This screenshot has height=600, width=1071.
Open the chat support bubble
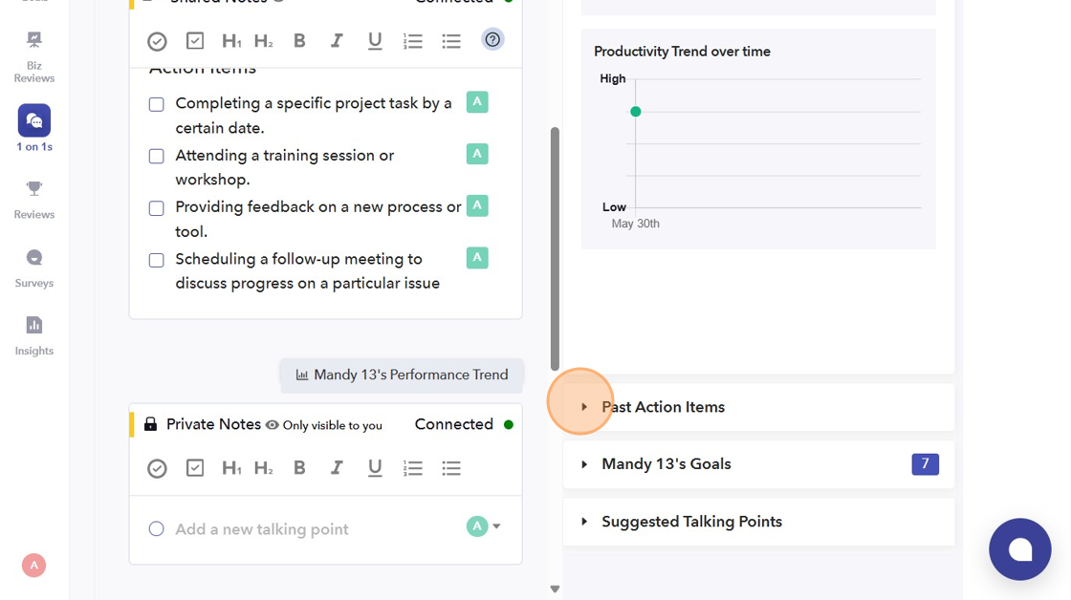[x=1019, y=549]
